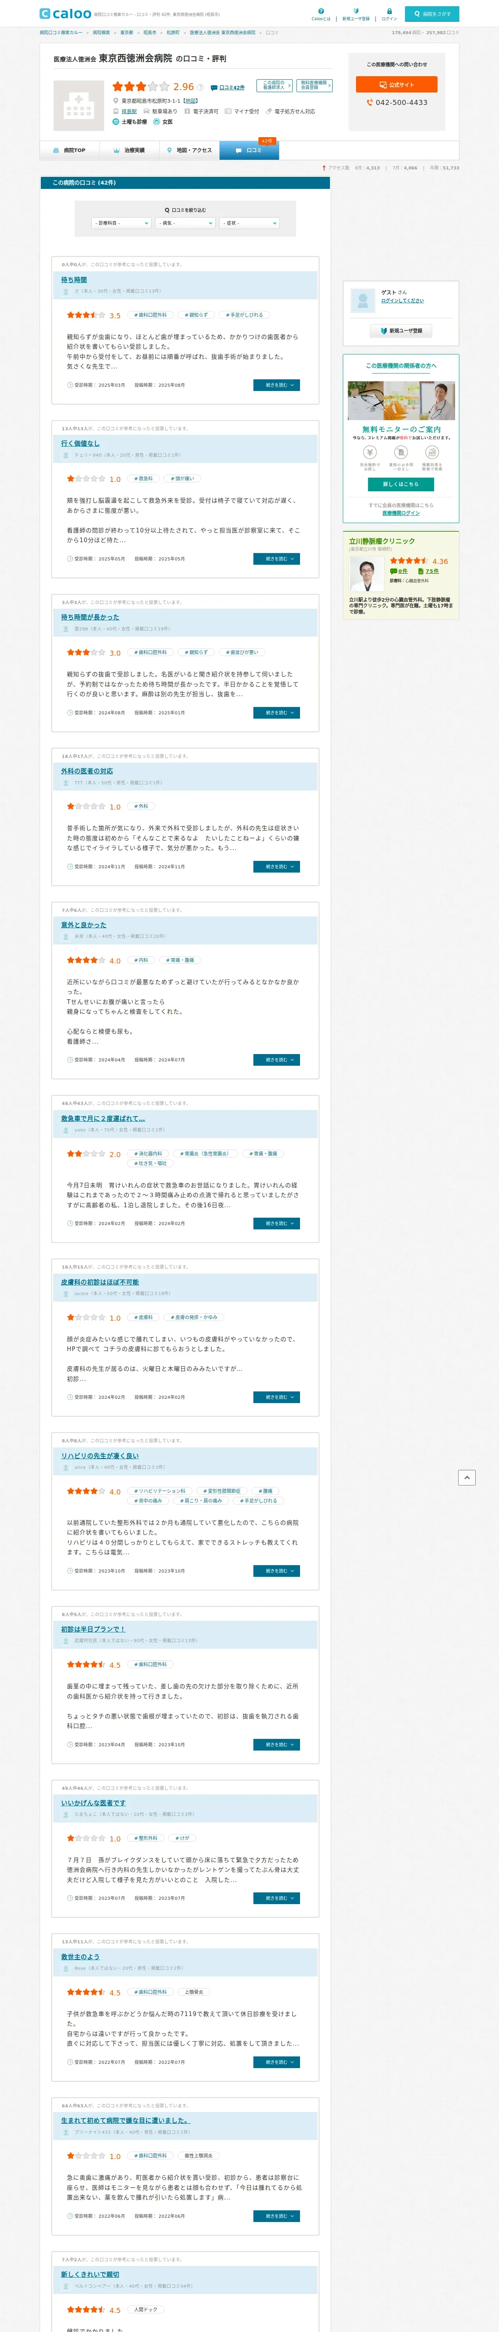
Task: Click the monitor banner photo collage
Action: [401, 400]
